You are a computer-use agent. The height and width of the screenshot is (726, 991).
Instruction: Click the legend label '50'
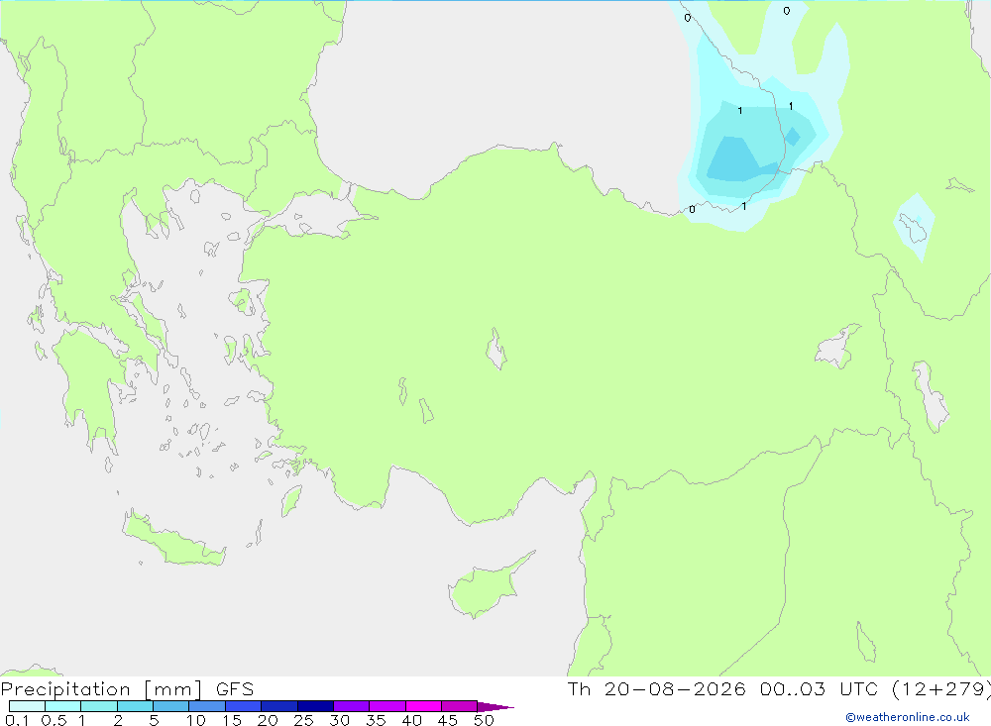[x=485, y=720]
